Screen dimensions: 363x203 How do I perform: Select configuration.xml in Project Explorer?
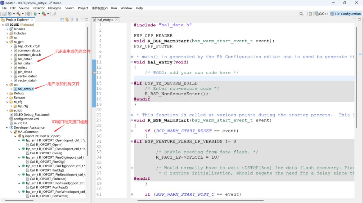26,119
